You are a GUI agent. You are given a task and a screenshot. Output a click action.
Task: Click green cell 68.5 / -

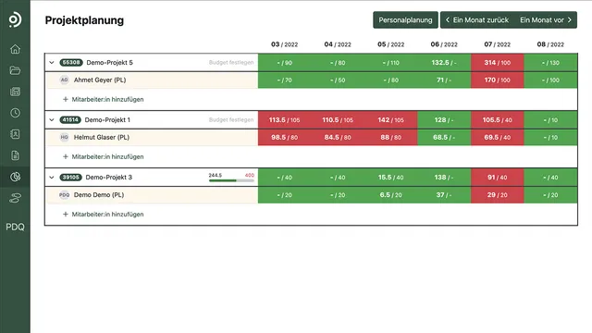click(x=444, y=138)
